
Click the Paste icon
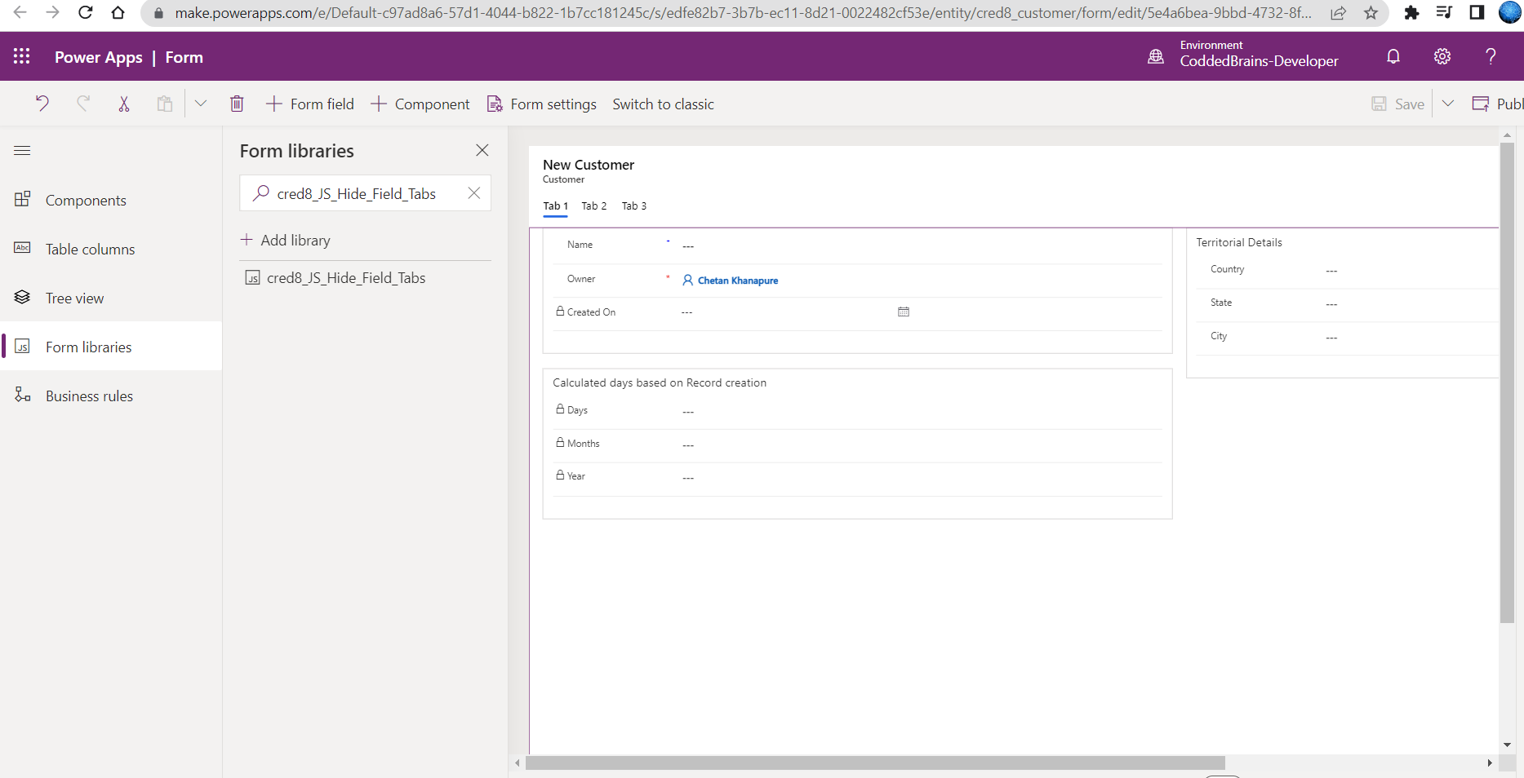pyautogui.click(x=164, y=104)
